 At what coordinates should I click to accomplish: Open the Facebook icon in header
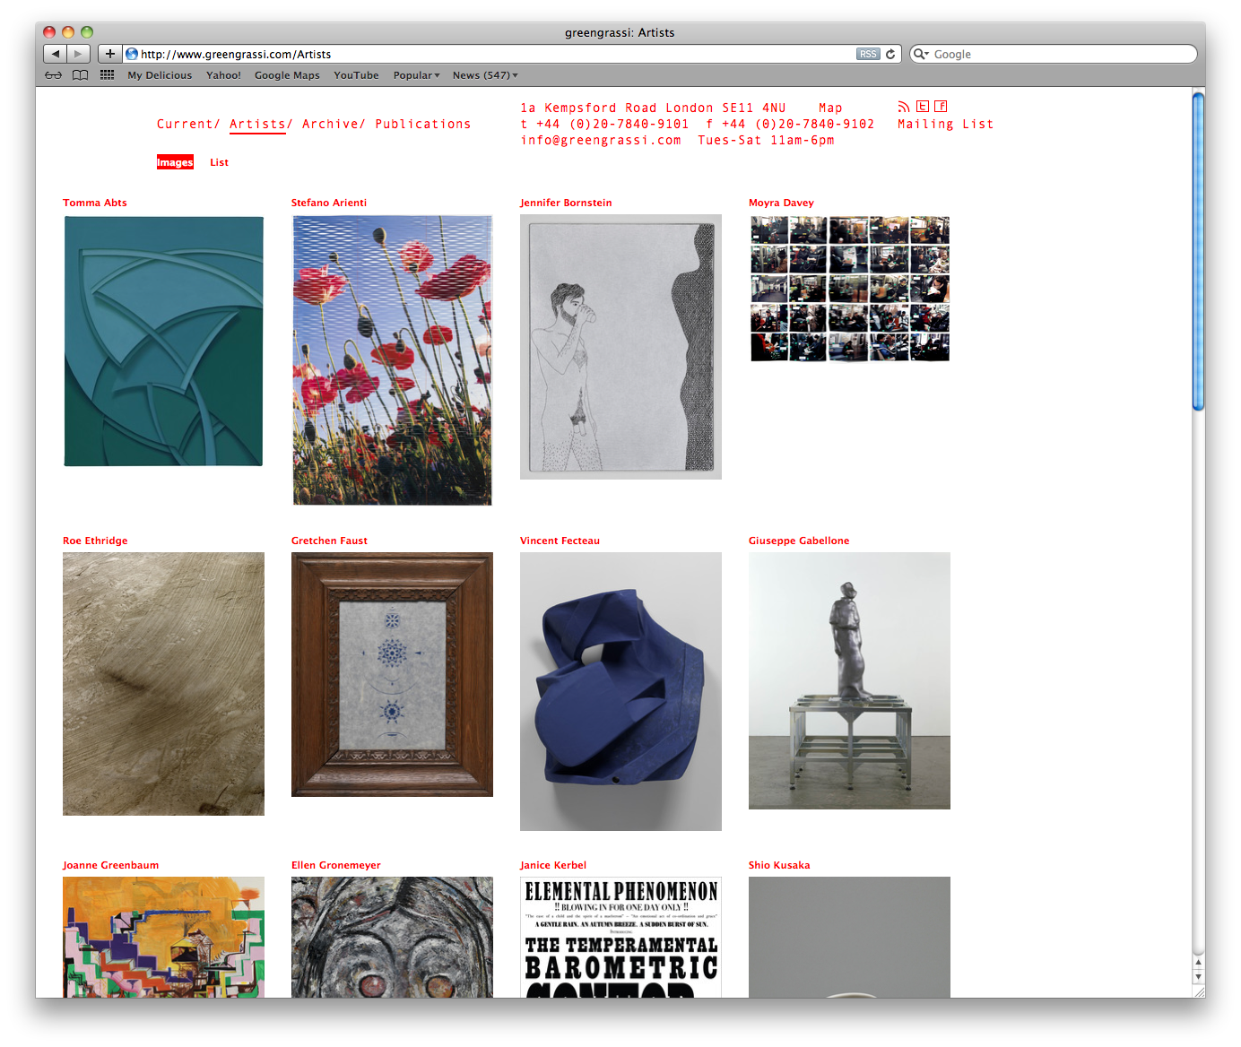941,106
